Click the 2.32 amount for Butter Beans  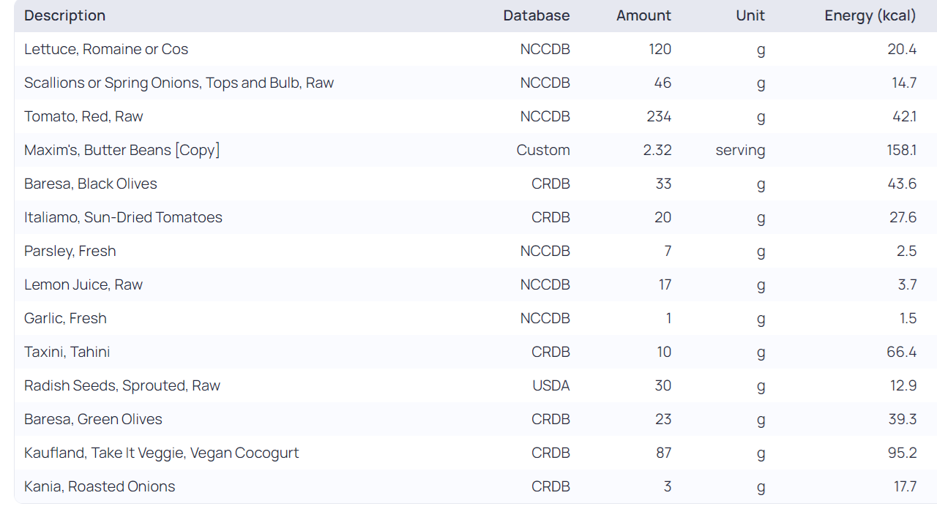pyautogui.click(x=657, y=150)
